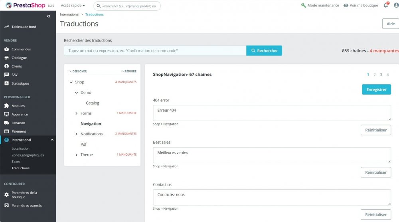The width and height of the screenshot is (399, 222).
Task: Open Localisation submenu item
Action: coord(20,149)
